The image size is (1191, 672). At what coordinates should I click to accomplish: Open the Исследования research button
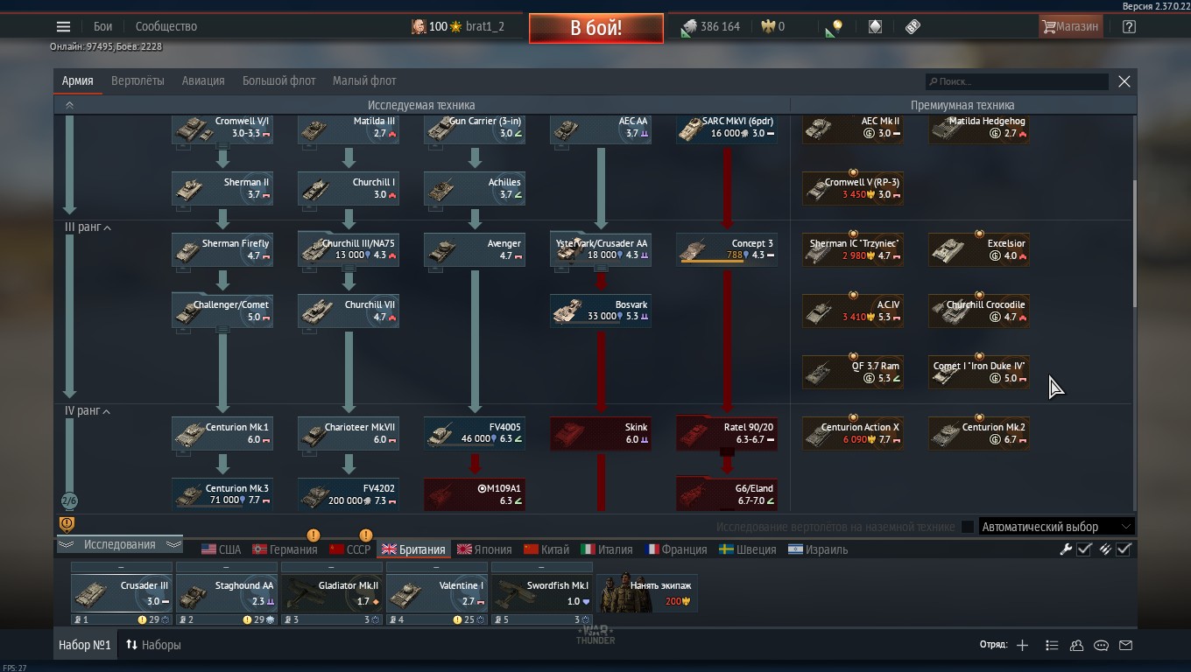pyautogui.click(x=119, y=544)
